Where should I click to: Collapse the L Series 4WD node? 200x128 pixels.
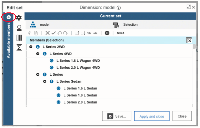[x=38, y=54]
